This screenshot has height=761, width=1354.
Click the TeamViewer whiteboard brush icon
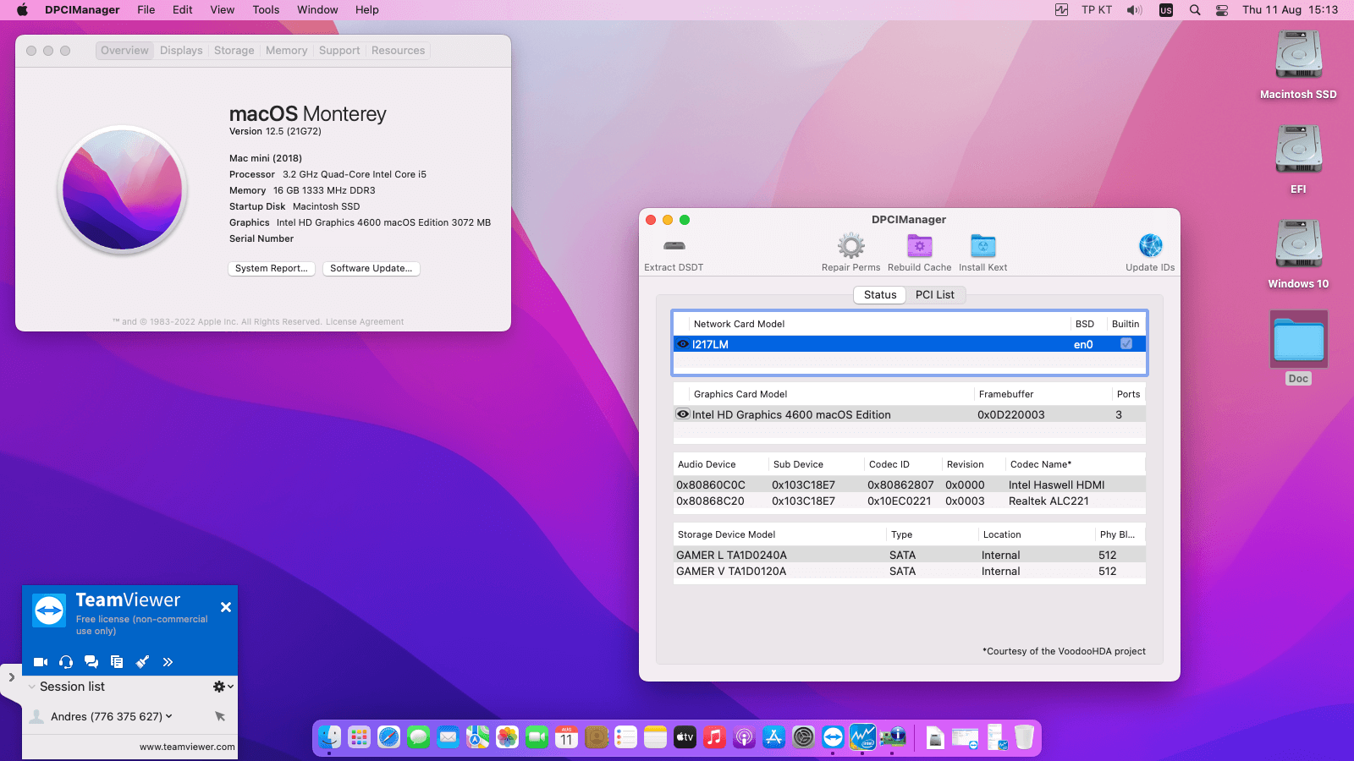click(x=142, y=662)
